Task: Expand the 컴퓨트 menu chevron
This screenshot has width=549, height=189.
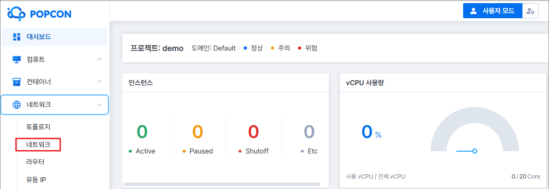Action: click(x=99, y=59)
